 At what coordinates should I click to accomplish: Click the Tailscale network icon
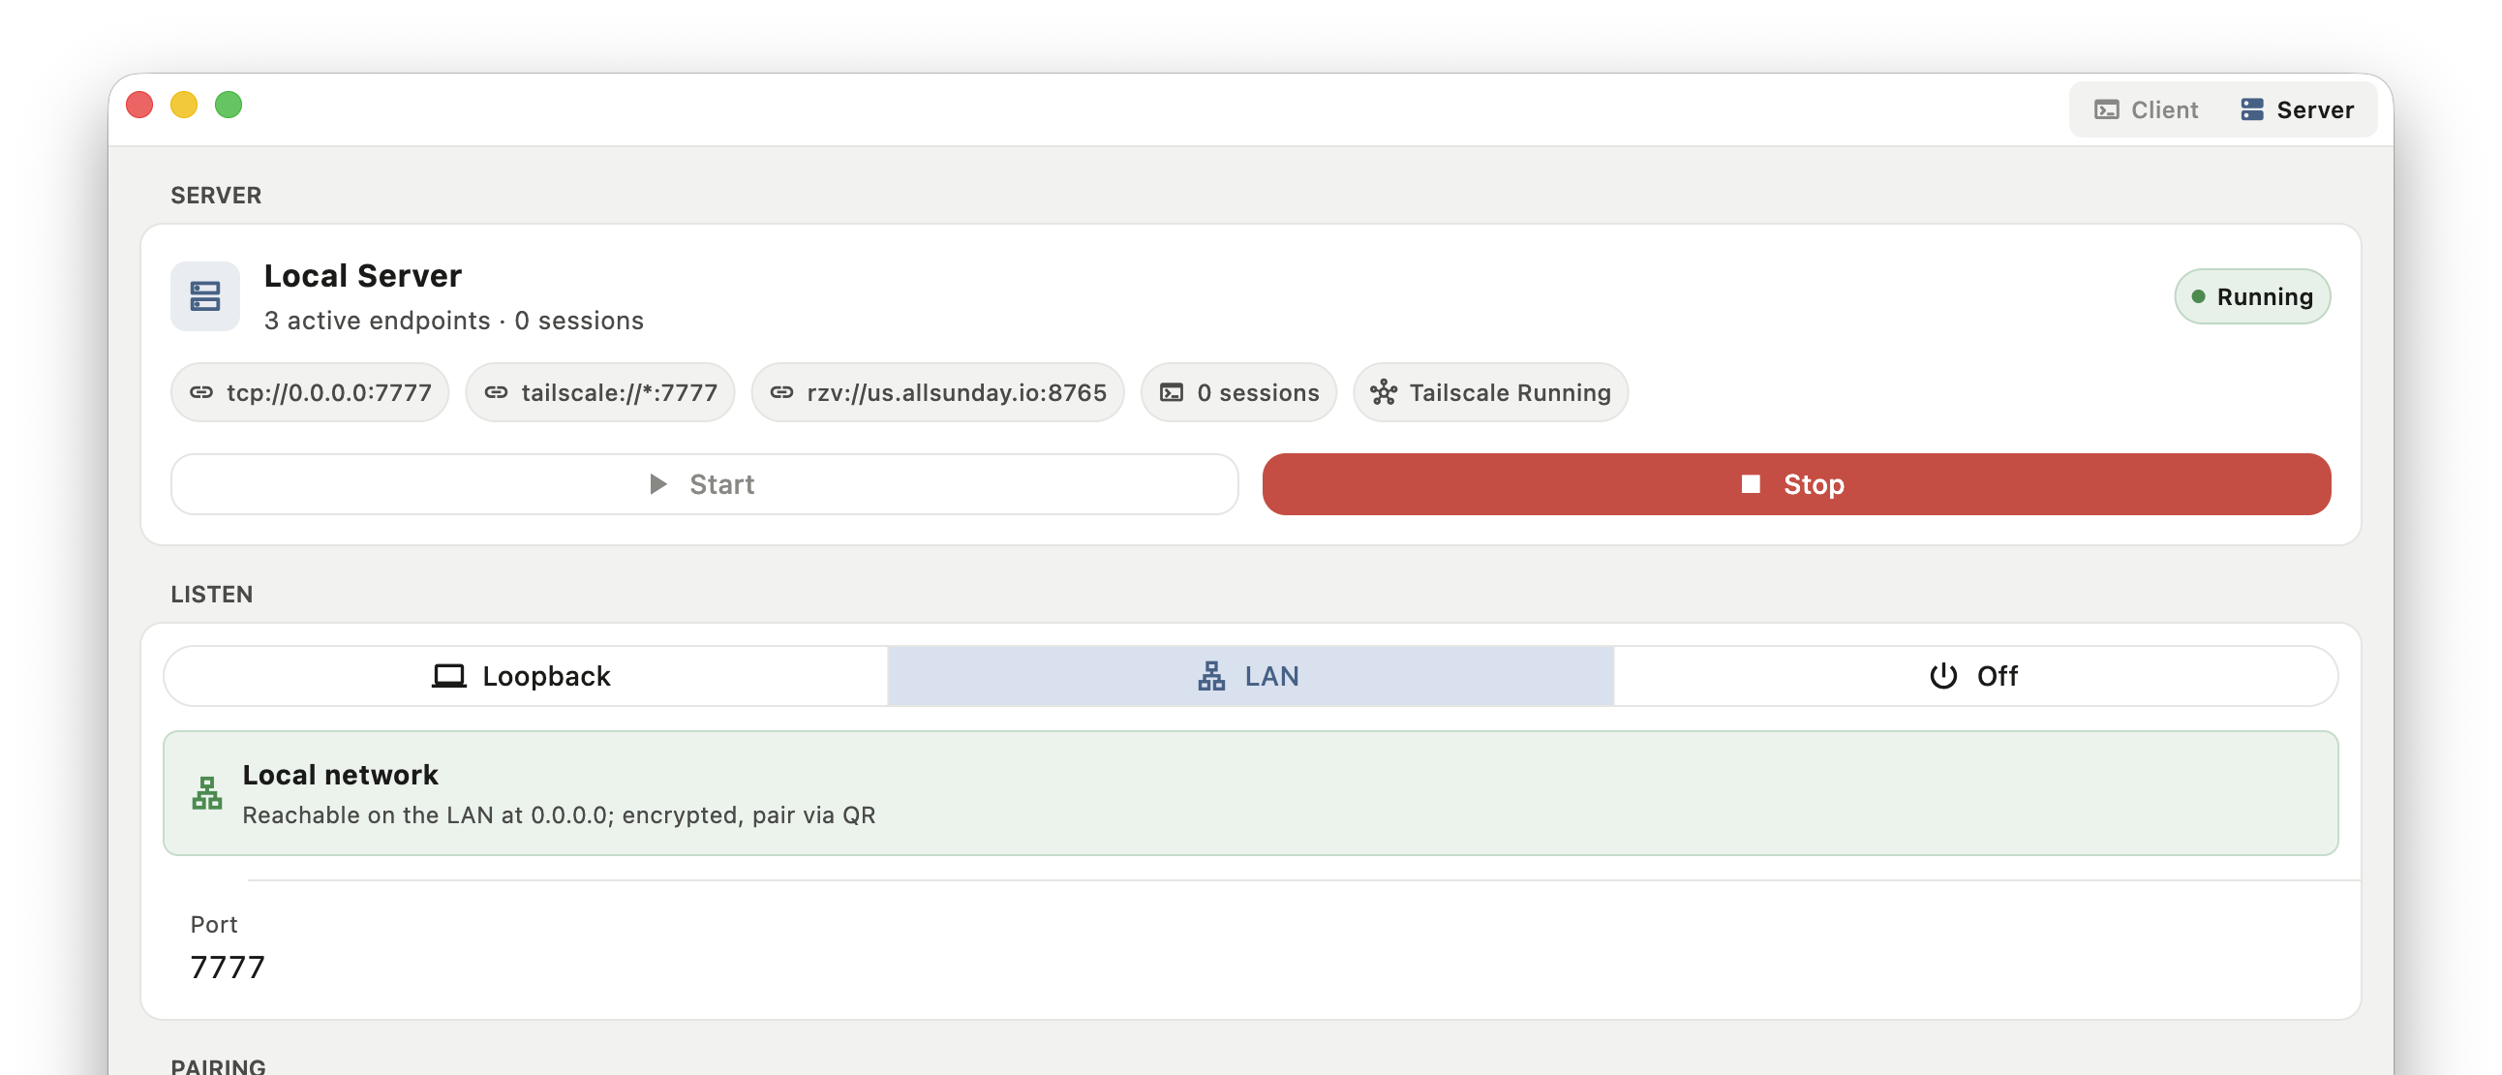click(1383, 392)
